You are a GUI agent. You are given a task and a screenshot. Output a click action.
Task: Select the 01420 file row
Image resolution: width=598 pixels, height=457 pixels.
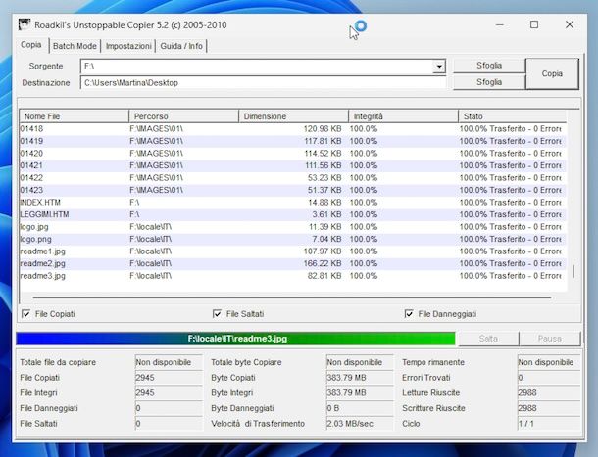click(x=293, y=153)
